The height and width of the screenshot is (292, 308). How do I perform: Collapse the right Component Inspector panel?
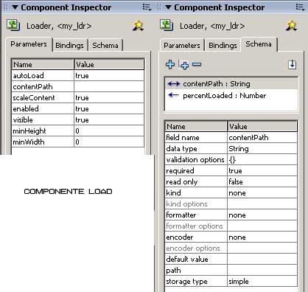click(x=168, y=7)
